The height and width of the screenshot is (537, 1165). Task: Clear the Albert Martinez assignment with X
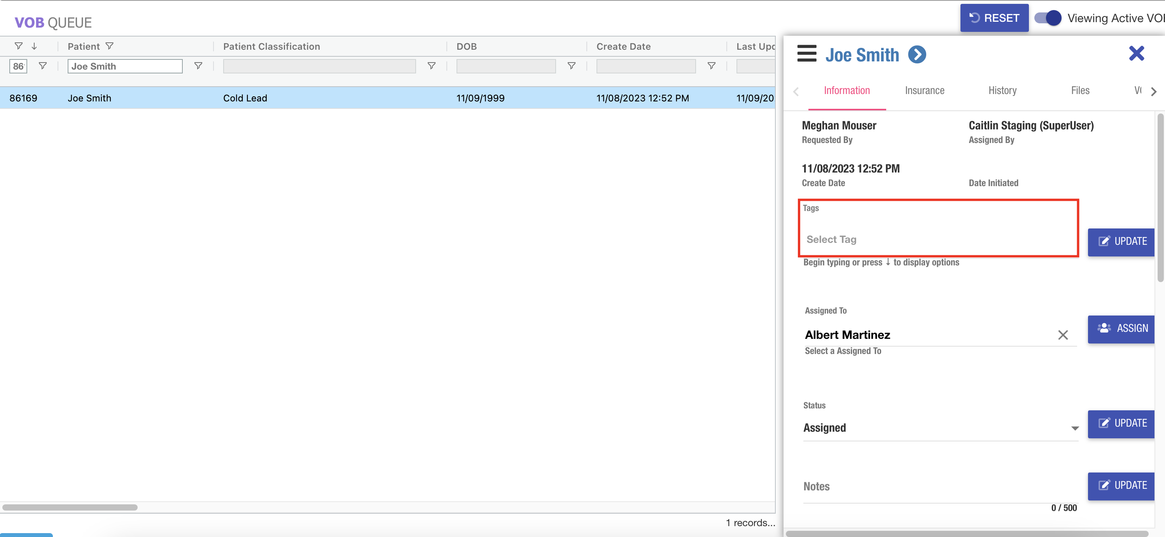pos(1063,335)
